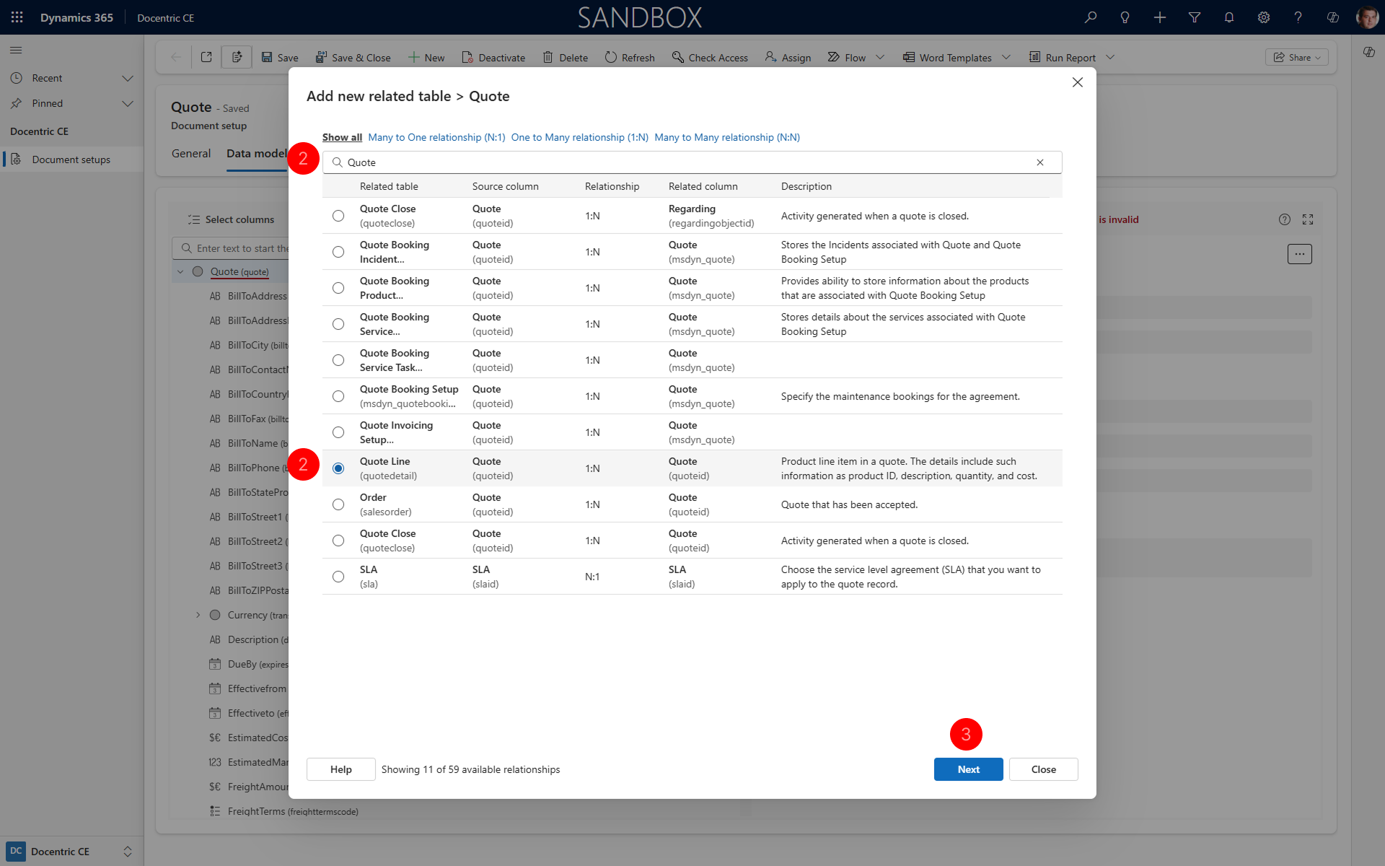Open the lightbulb assistant icon
The height and width of the screenshot is (866, 1385).
coord(1125,17)
